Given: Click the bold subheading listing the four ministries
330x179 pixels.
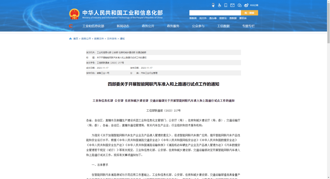Looking at the screenshot, I should click(163, 101).
